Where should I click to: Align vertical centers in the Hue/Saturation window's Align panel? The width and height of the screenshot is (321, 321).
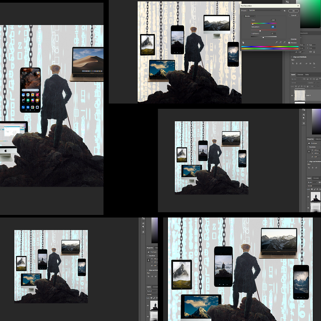(310, 63)
